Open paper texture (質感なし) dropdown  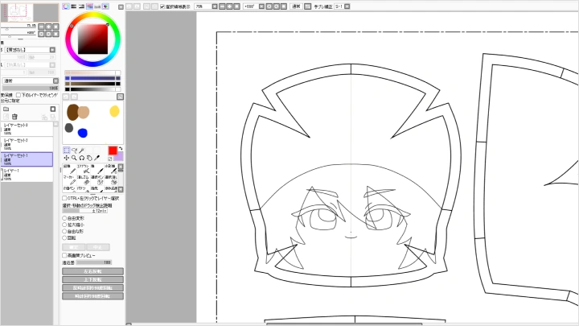[x=52, y=50]
